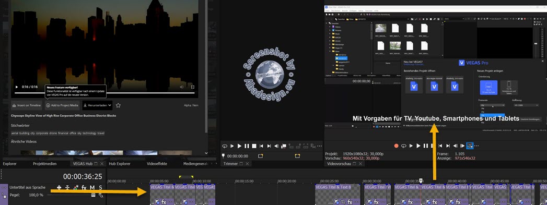Select 16:9 TV und YouTube orientation in preview dialog
Screen dimensions: 547x205
tap(488, 87)
